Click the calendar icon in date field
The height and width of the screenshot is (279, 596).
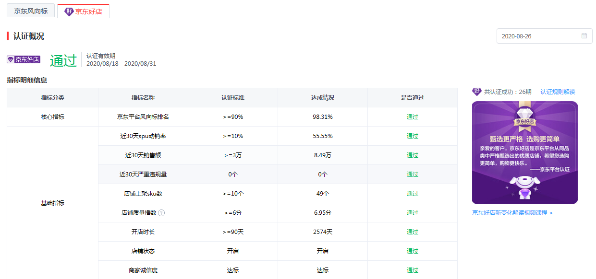[x=584, y=36]
